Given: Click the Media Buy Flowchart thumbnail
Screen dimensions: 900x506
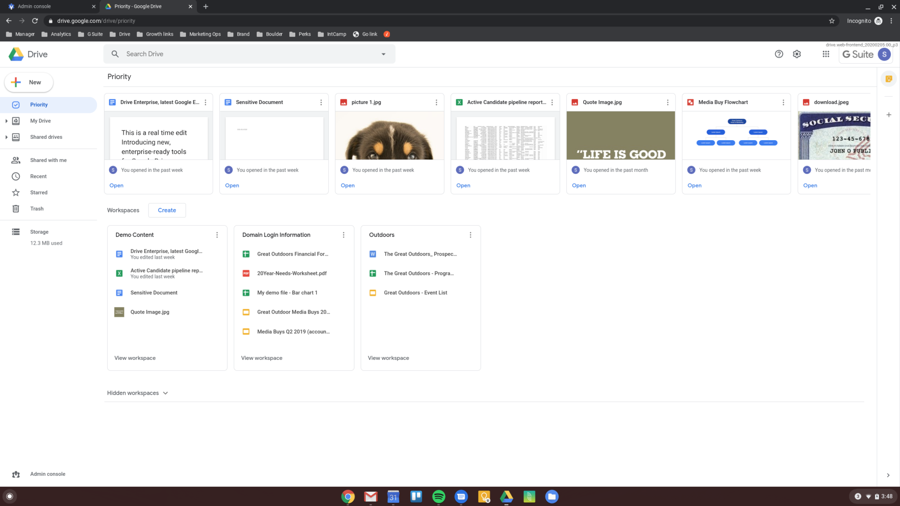Looking at the screenshot, I should [737, 135].
